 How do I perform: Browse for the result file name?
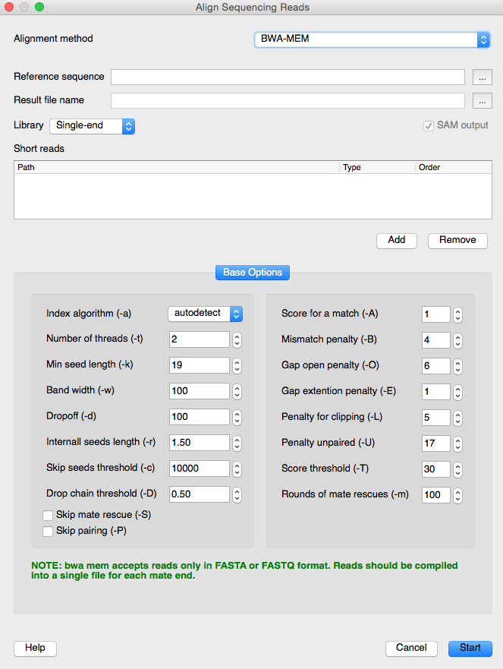point(482,101)
